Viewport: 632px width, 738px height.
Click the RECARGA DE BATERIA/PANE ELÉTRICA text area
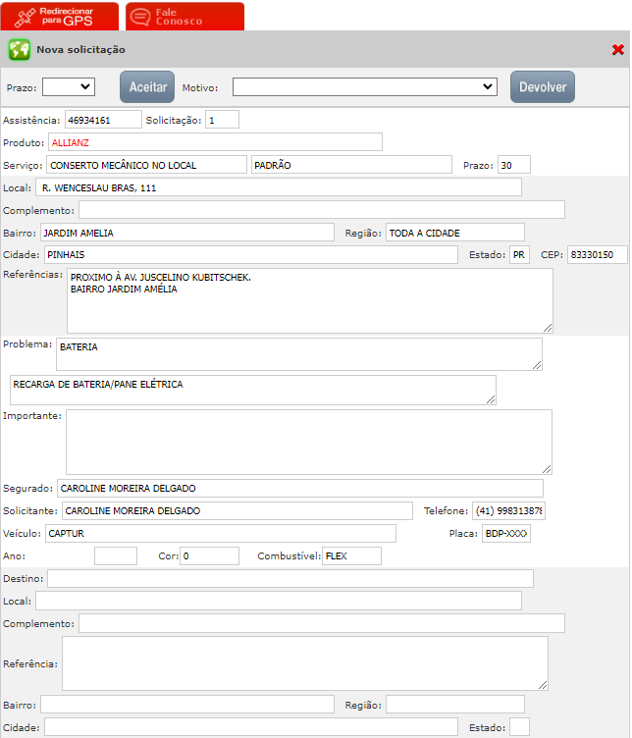(x=253, y=391)
